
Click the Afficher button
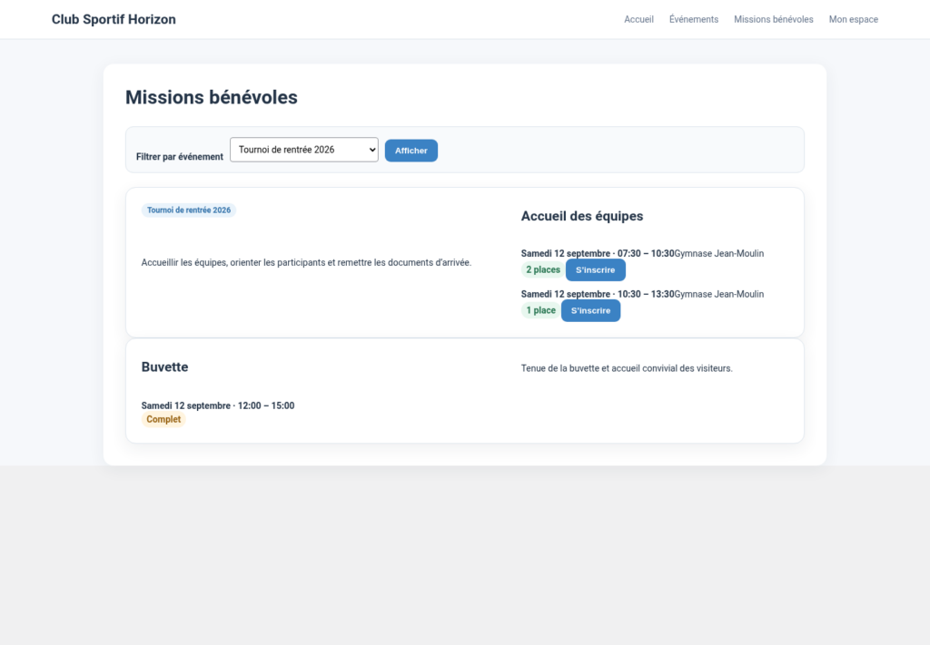[411, 151]
